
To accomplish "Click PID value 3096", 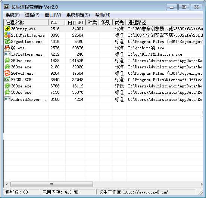I will coord(55,35).
